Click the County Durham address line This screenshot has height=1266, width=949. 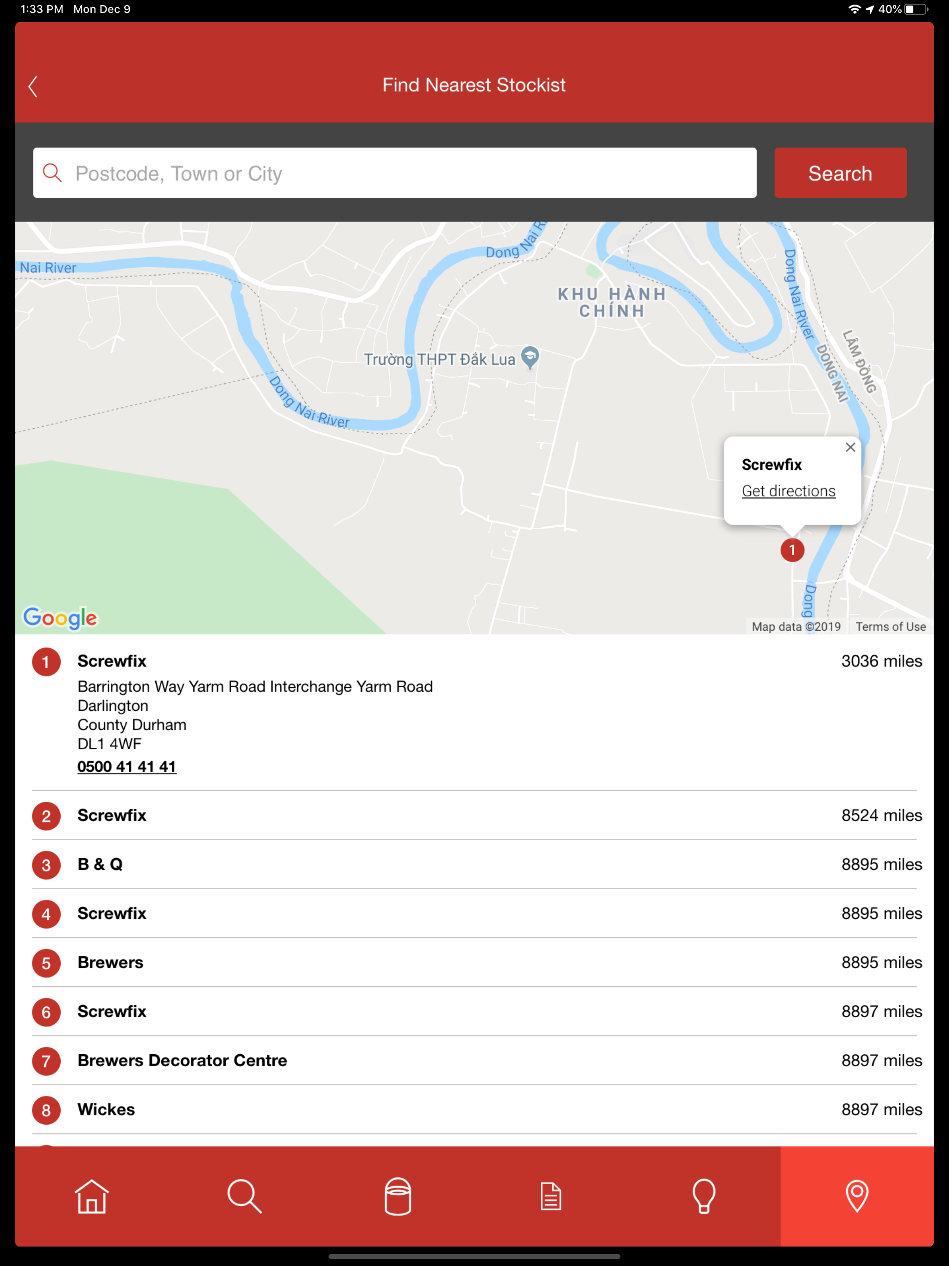tap(132, 725)
